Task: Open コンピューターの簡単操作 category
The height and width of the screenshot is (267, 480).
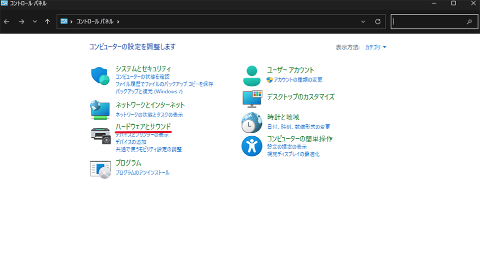Action: click(299, 139)
